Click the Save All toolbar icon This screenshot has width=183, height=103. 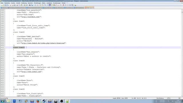[x=8, y=5]
